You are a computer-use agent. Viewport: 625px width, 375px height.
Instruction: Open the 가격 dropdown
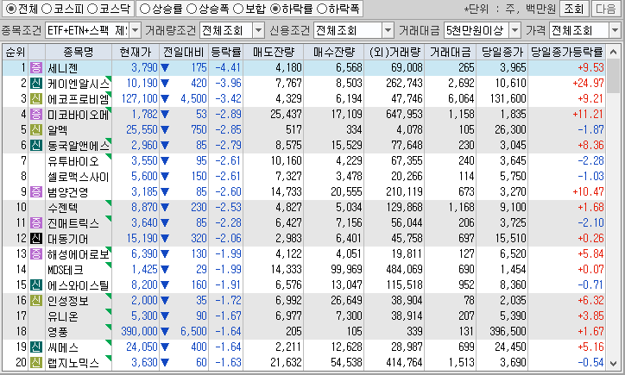615,30
